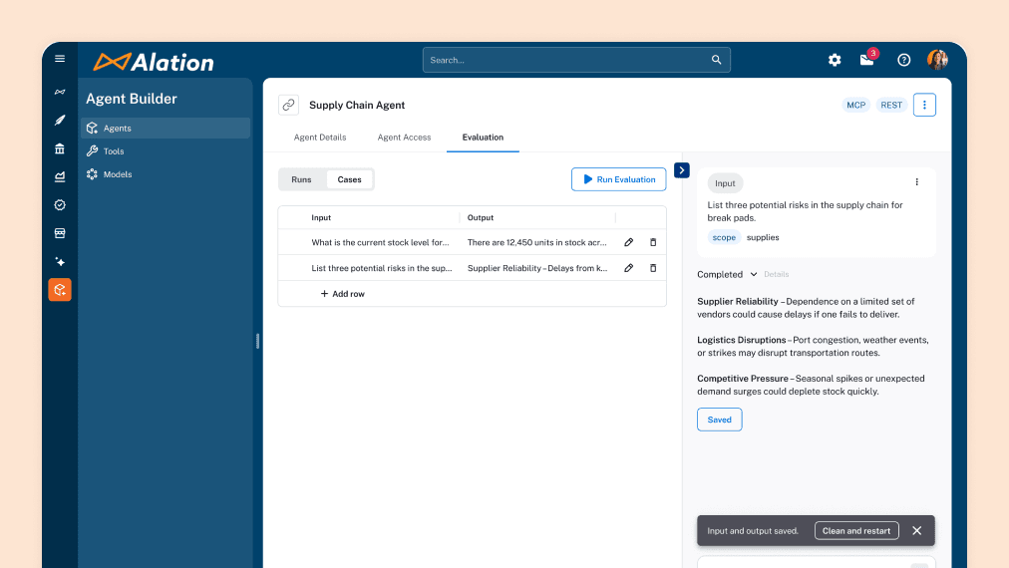Expand the Completed status dropdown
Screen dimensions: 1009x568
click(754, 275)
